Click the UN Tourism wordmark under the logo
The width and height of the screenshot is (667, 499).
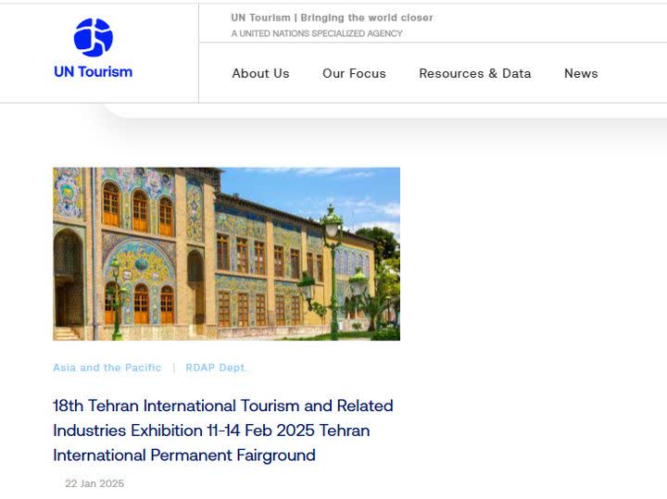pos(94,72)
